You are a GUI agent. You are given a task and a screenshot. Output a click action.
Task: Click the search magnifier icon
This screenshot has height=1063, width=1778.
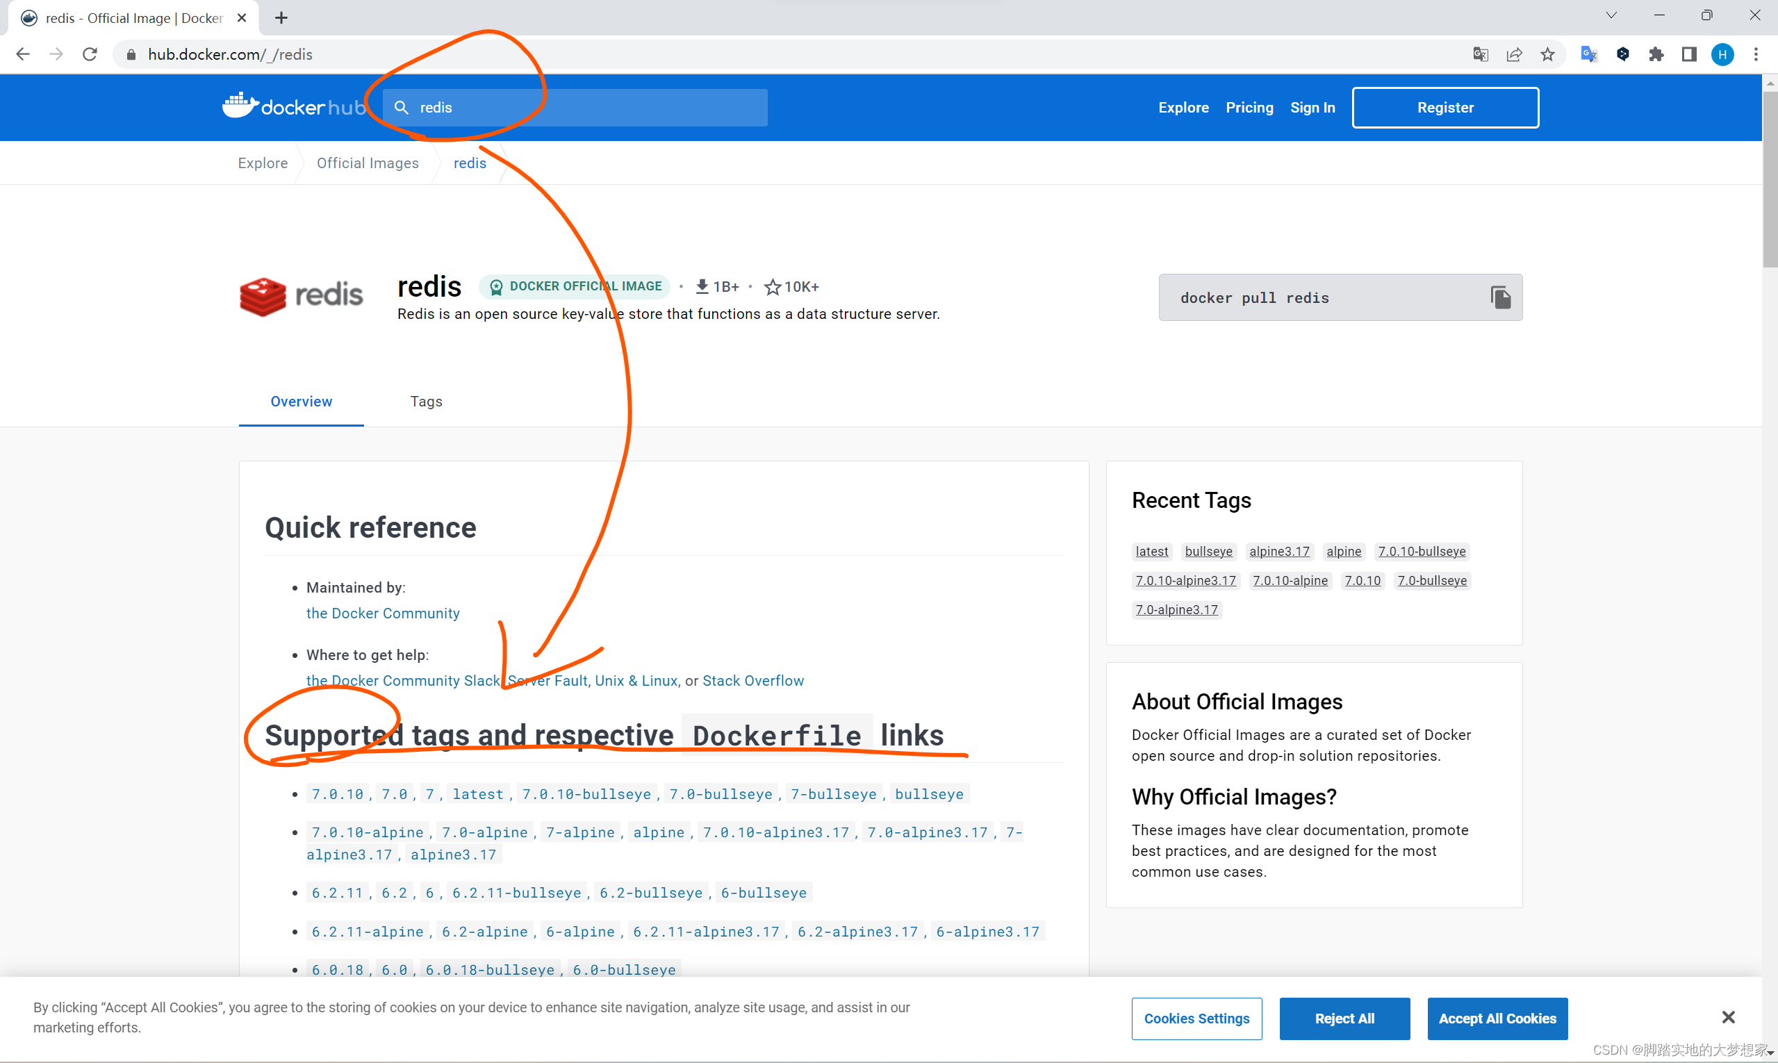(401, 108)
